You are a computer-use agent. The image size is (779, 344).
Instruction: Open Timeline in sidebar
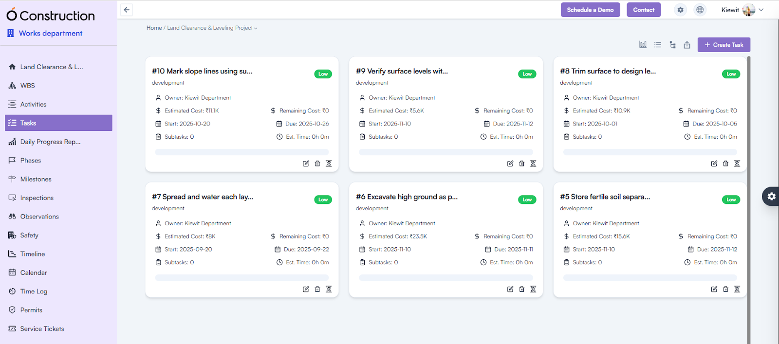(58, 254)
